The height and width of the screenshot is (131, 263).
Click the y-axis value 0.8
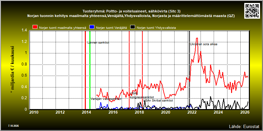click(x=24, y=65)
